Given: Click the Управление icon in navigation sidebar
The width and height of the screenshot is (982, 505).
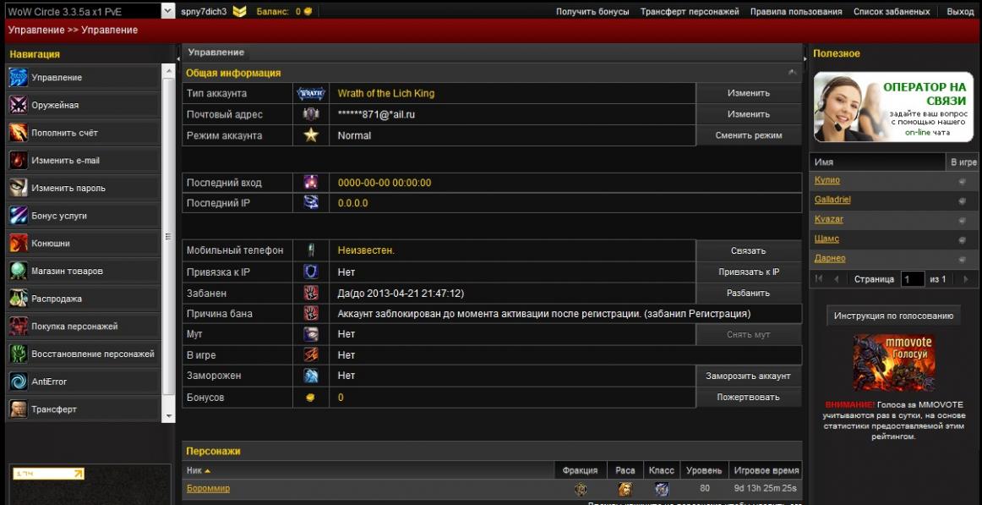Looking at the screenshot, I should [18, 78].
